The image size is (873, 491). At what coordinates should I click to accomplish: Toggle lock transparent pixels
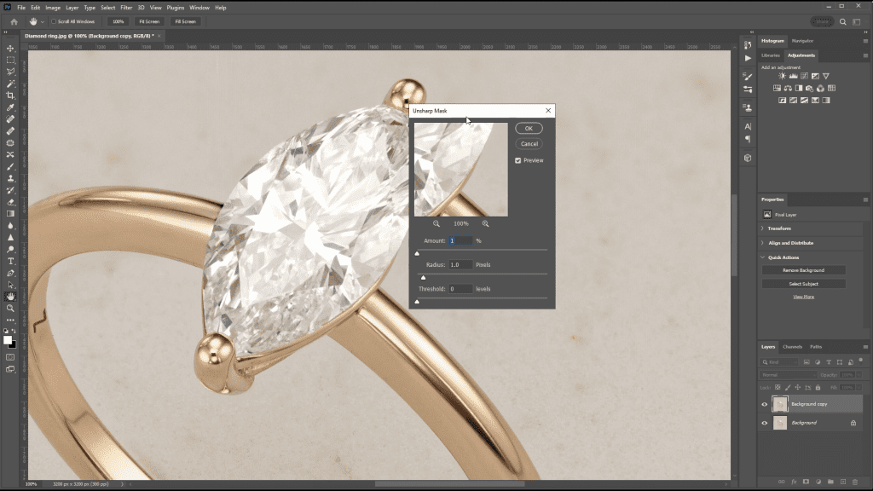pos(778,388)
